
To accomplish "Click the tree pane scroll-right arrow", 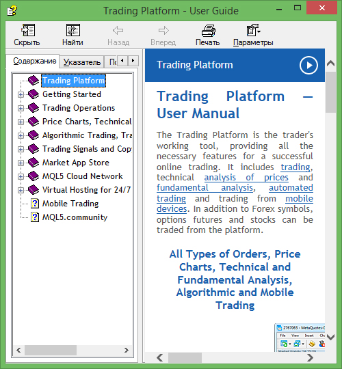I will 127,350.
